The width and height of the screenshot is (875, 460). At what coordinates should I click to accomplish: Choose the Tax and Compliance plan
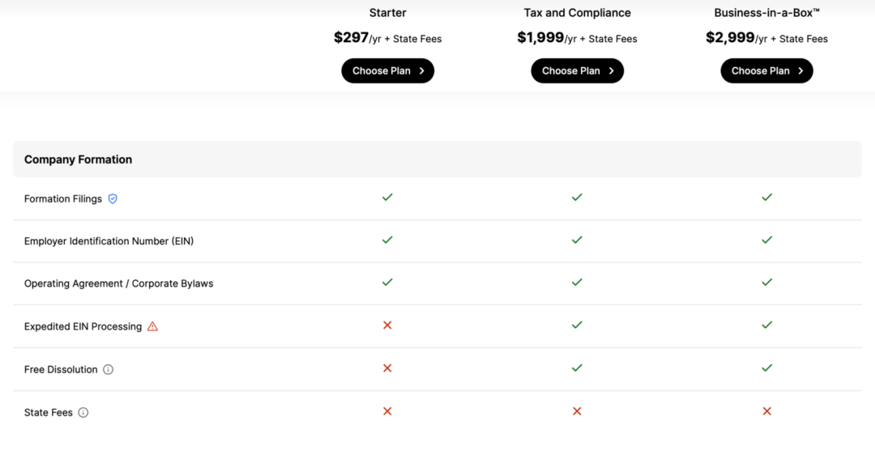[x=577, y=70]
